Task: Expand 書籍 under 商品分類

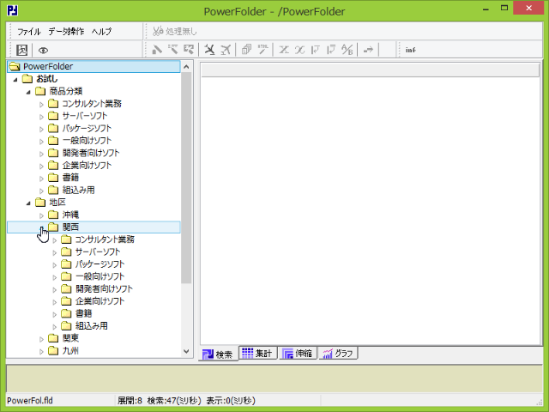Action: 41,179
